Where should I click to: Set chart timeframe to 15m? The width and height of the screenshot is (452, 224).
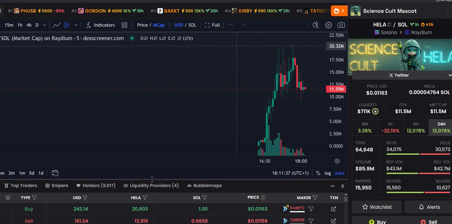9,25
